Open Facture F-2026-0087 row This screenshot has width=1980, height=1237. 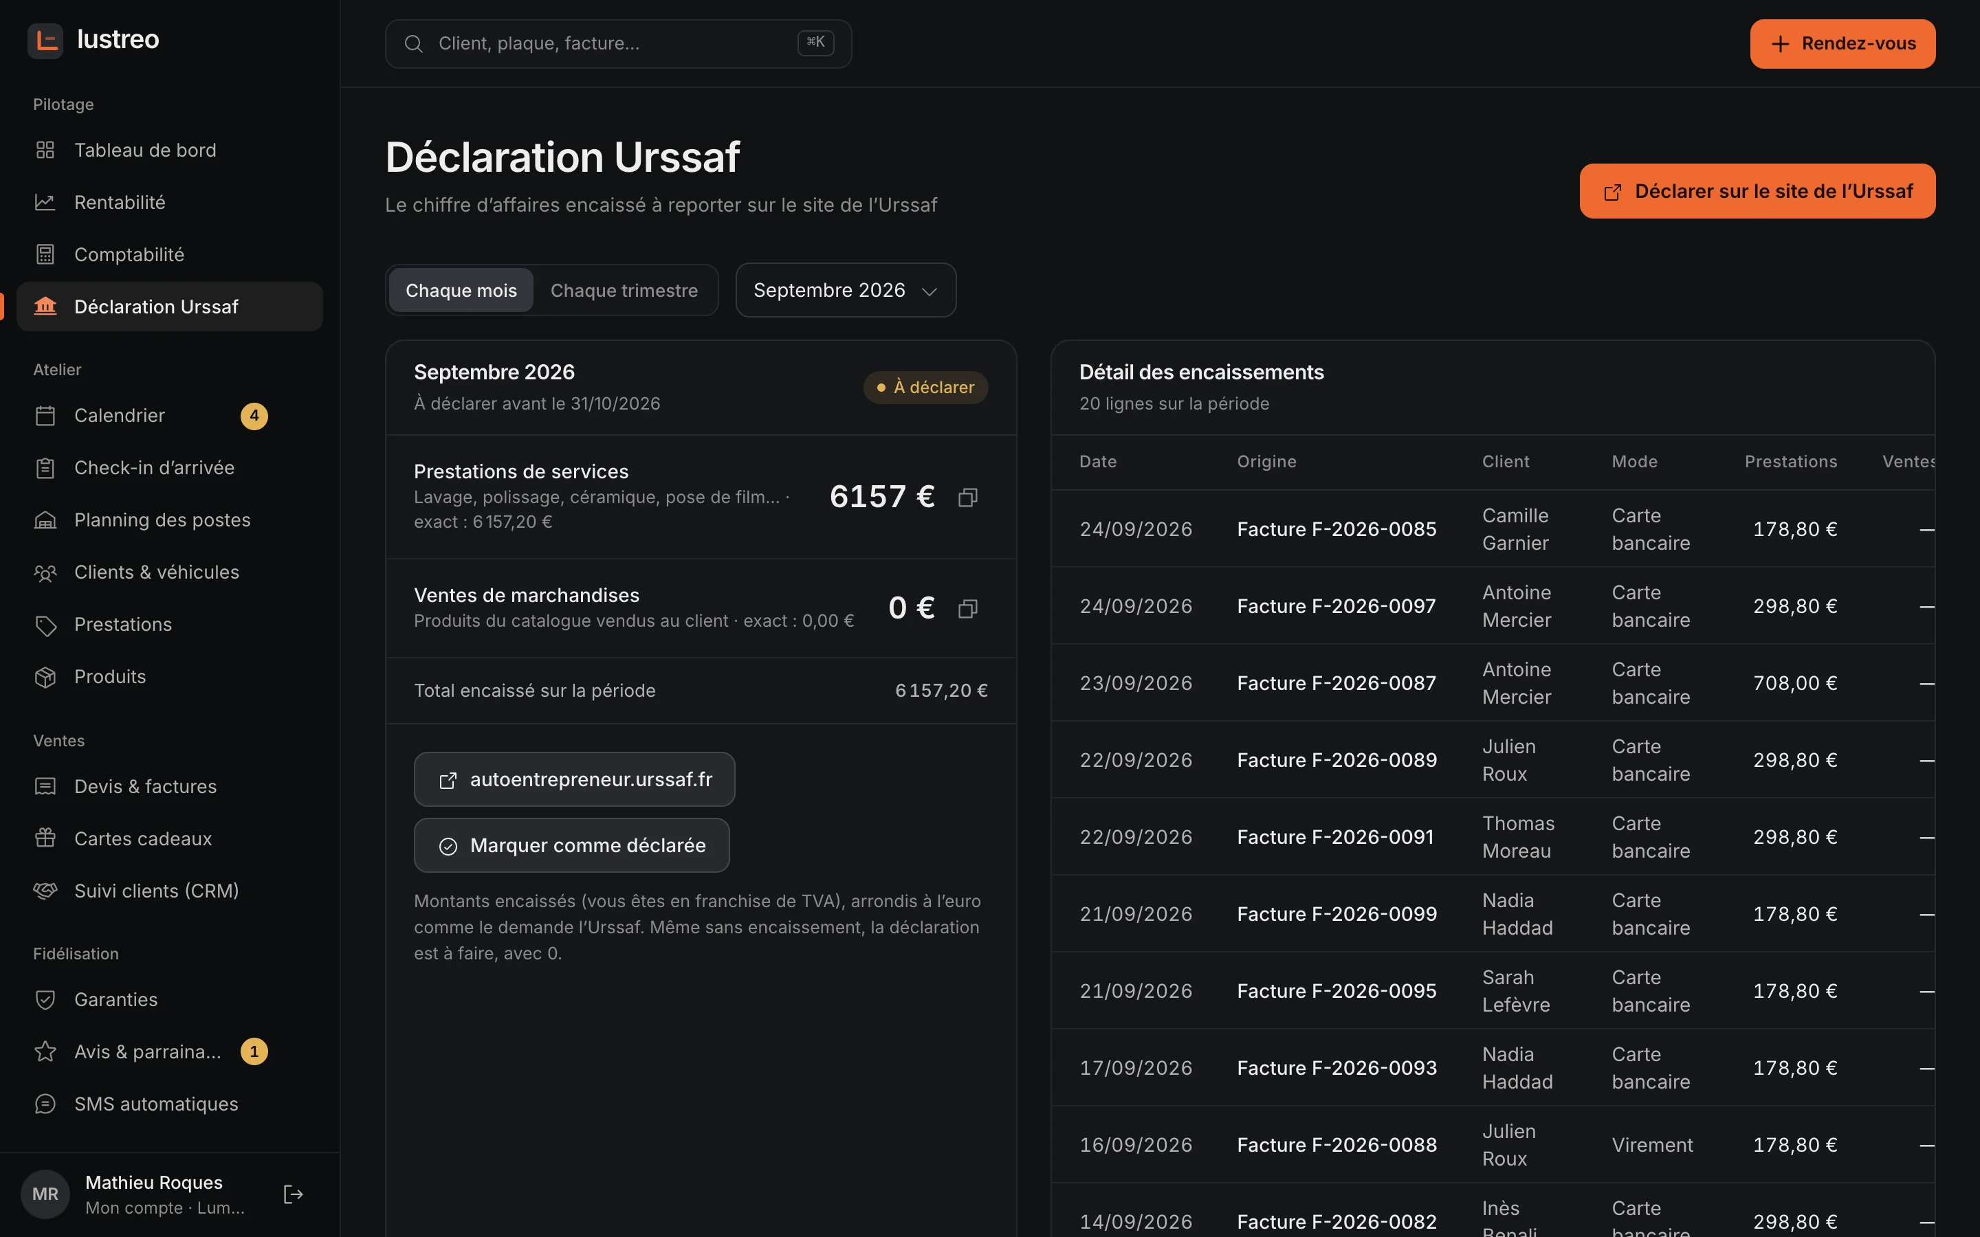1493,683
